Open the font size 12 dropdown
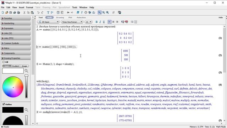227x128 pixels. click(88, 22)
